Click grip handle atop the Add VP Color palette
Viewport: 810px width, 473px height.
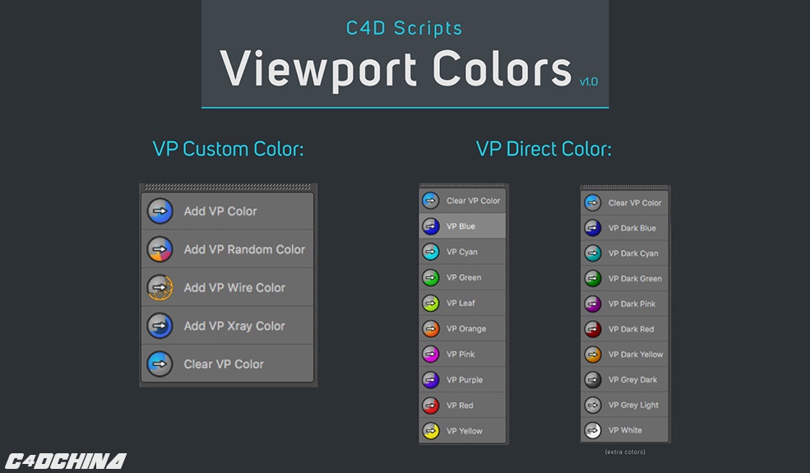[x=228, y=187]
